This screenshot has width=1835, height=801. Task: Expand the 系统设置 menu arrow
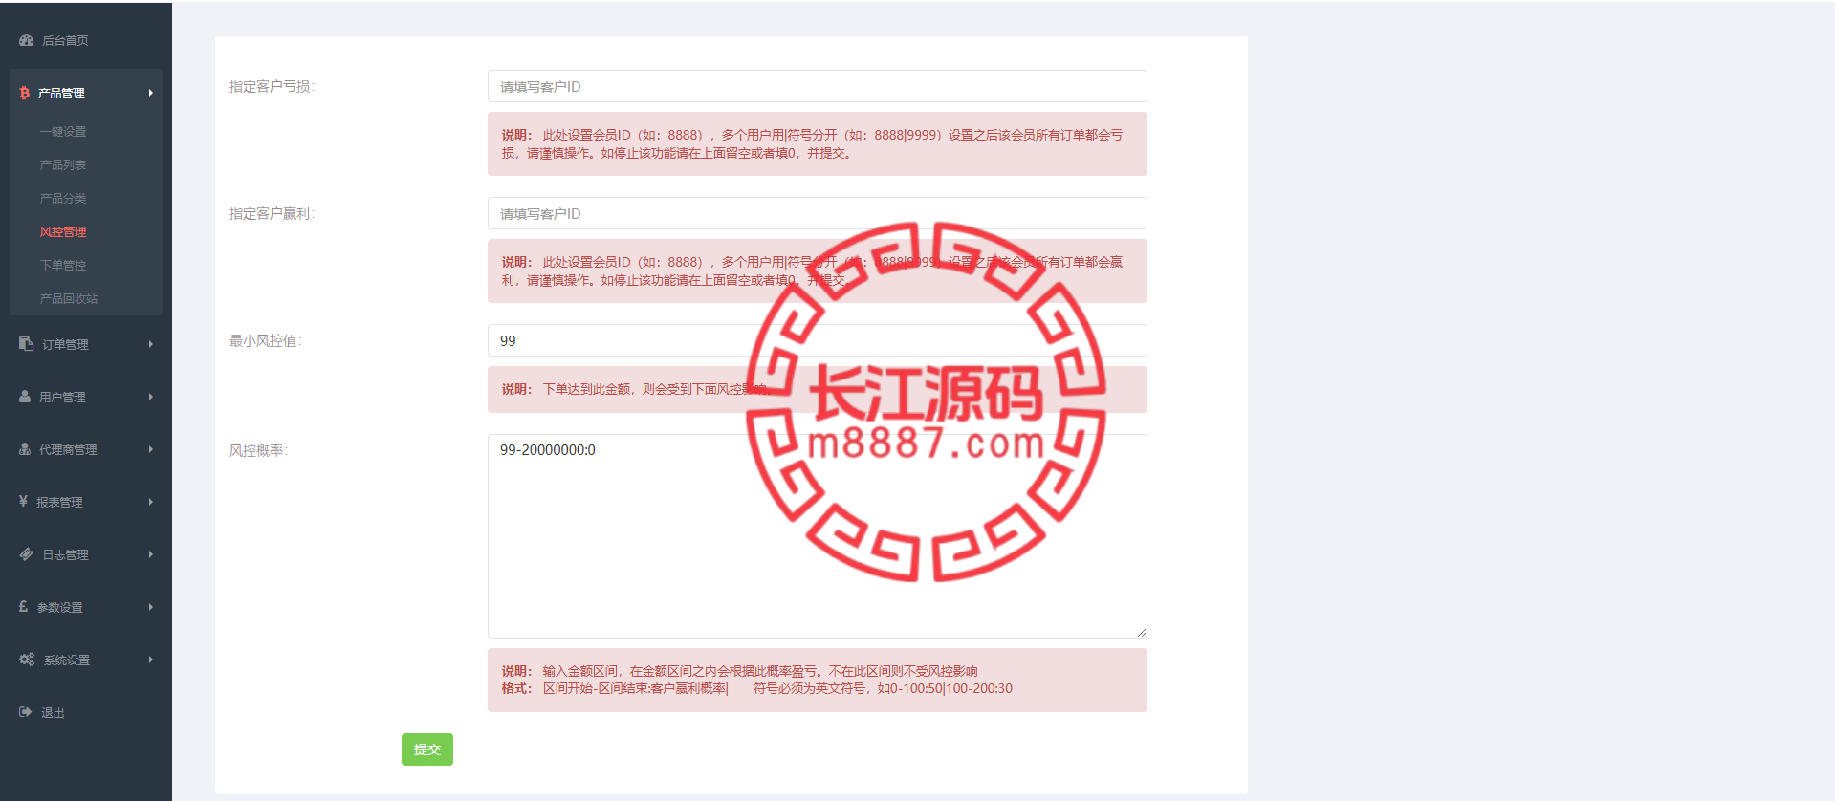(x=151, y=660)
